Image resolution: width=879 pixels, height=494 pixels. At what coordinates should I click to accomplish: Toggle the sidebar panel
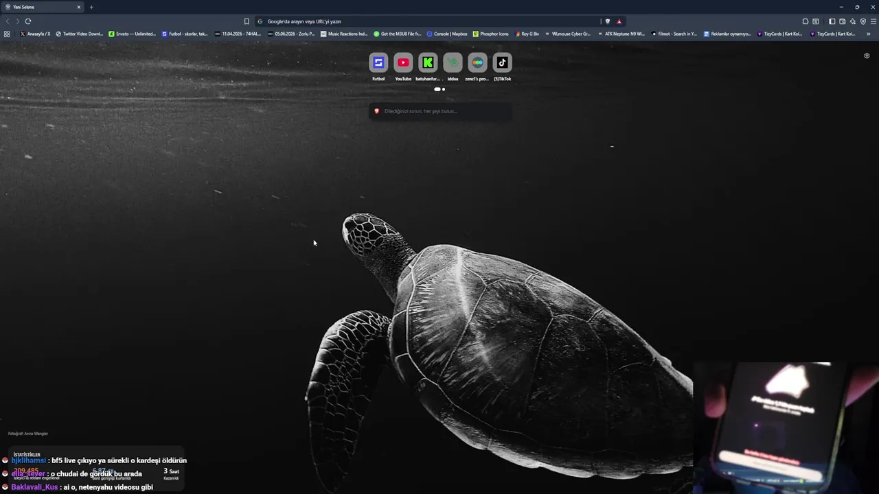[832, 21]
